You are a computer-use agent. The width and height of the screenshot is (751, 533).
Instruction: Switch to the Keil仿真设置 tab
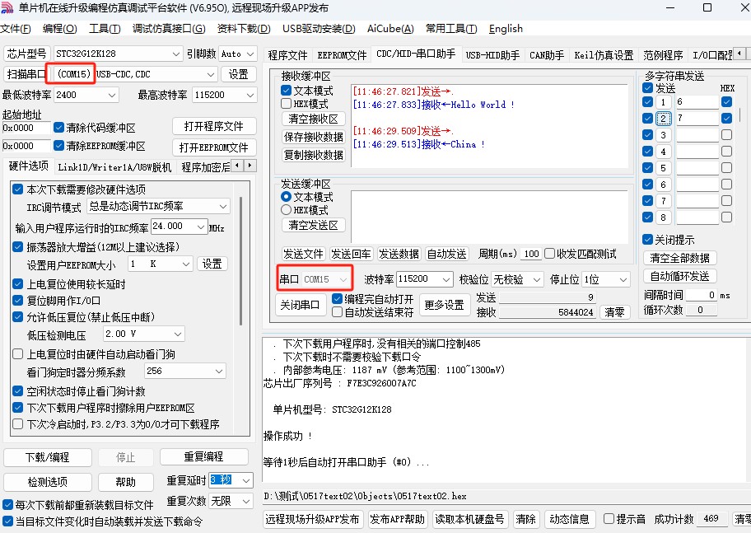[x=604, y=55]
